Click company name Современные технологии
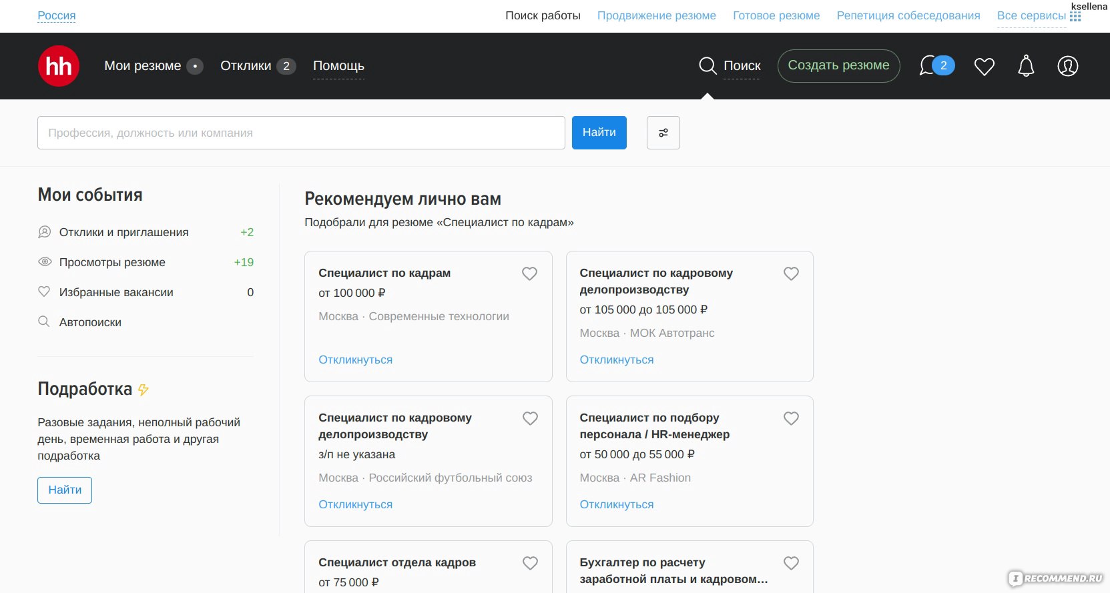Screen dimensions: 1110x593 pyautogui.click(x=439, y=316)
